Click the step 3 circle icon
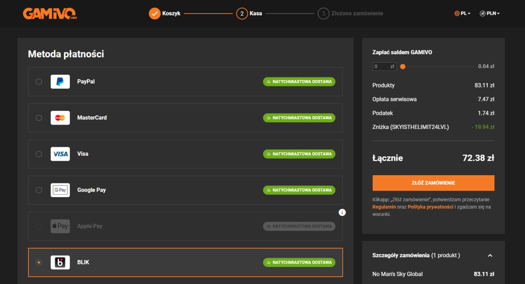The width and height of the screenshot is (525, 284). pyautogui.click(x=323, y=14)
